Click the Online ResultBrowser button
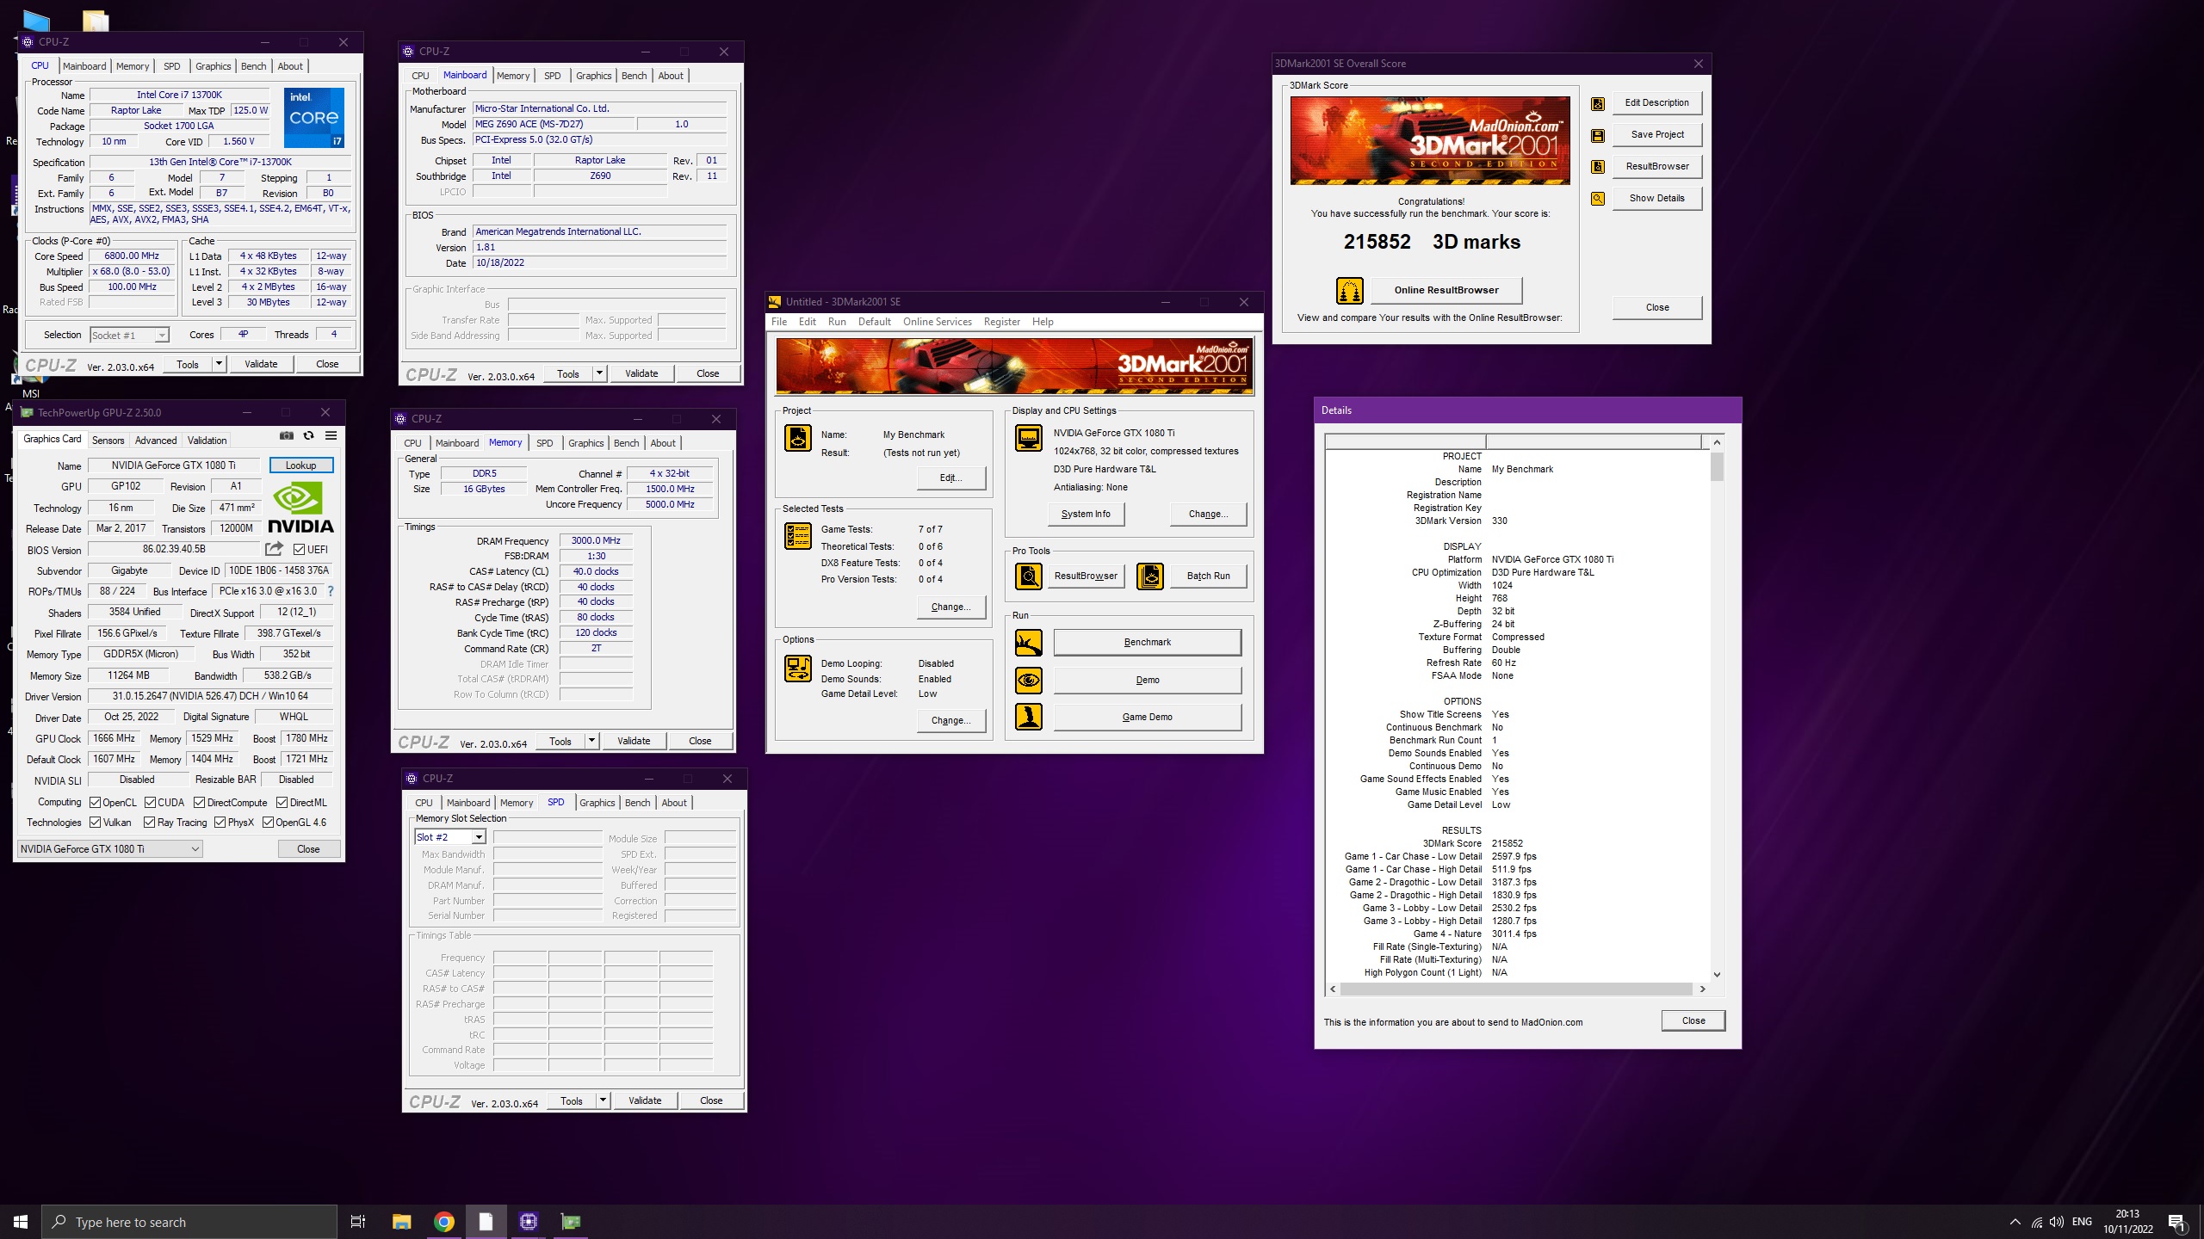The width and height of the screenshot is (2204, 1239). pos(1446,291)
